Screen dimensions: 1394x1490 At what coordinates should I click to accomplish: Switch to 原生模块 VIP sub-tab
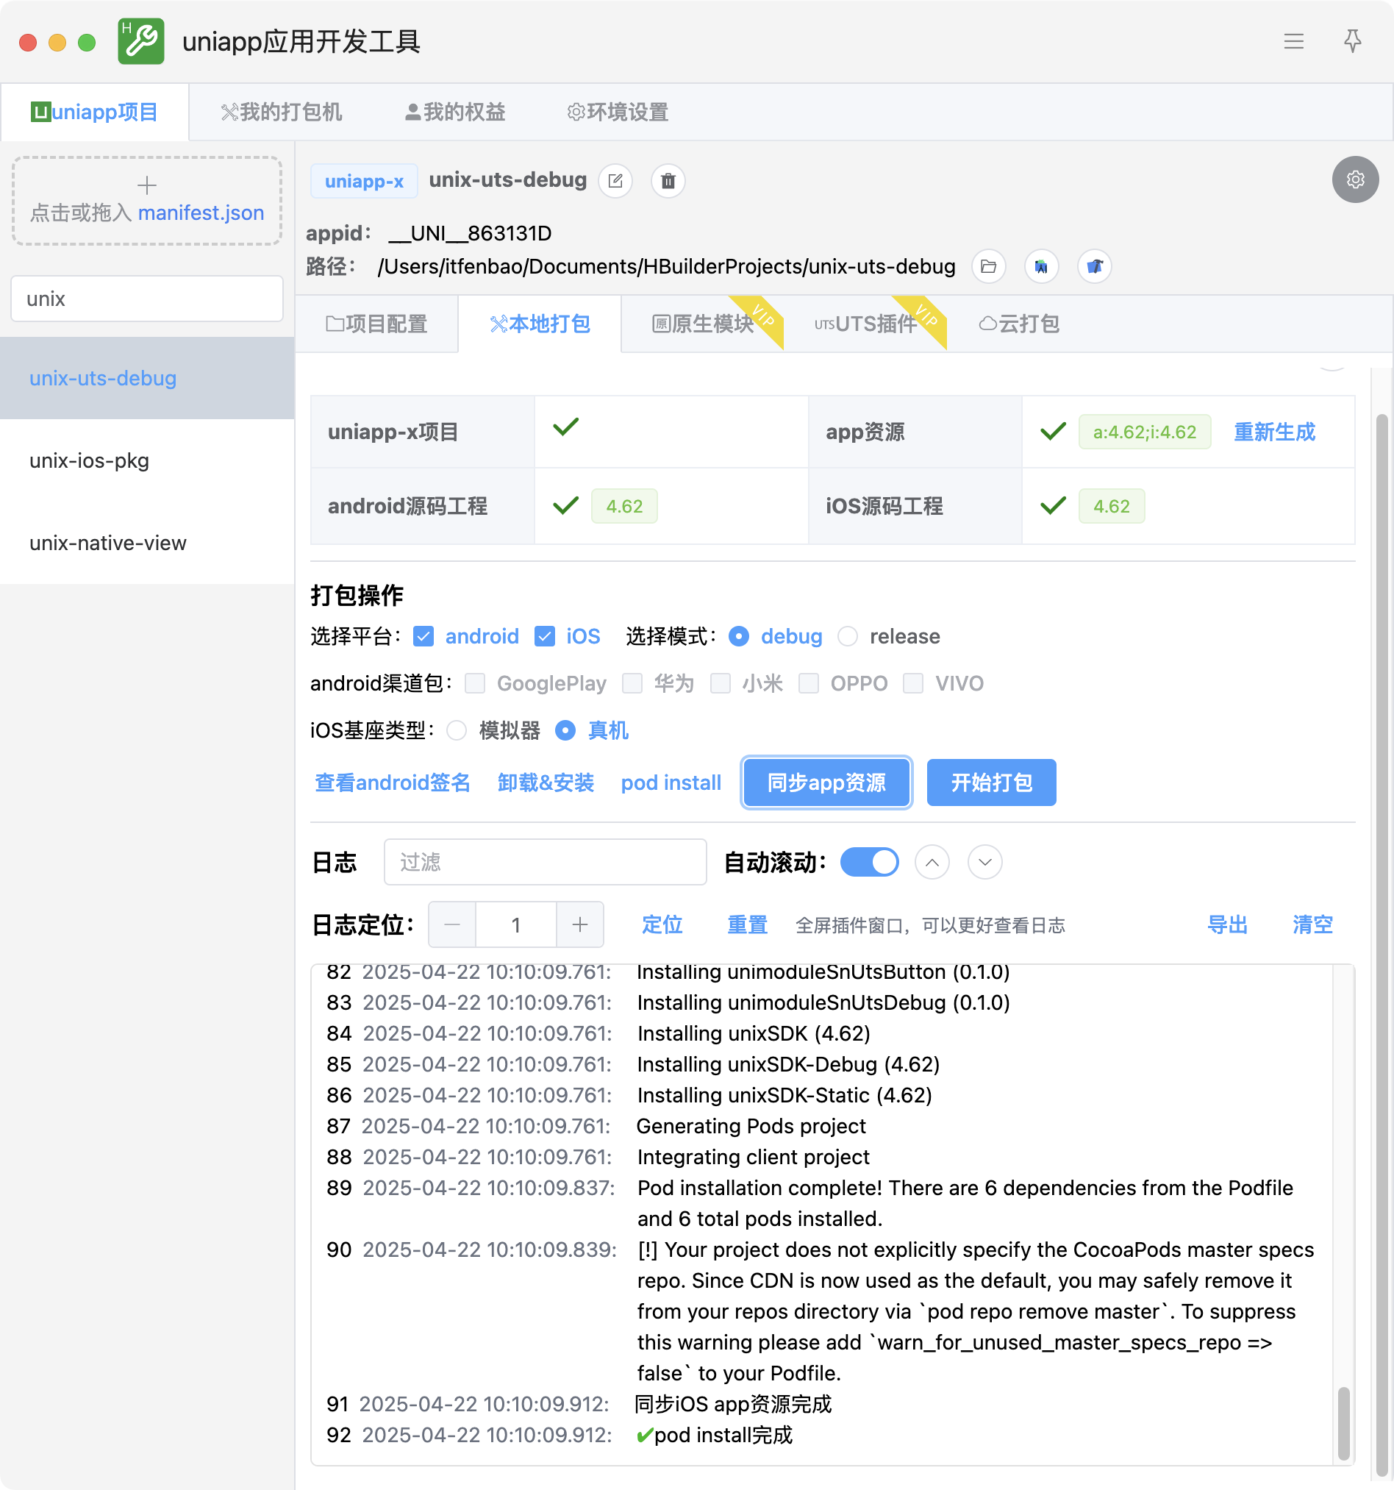[x=703, y=324]
